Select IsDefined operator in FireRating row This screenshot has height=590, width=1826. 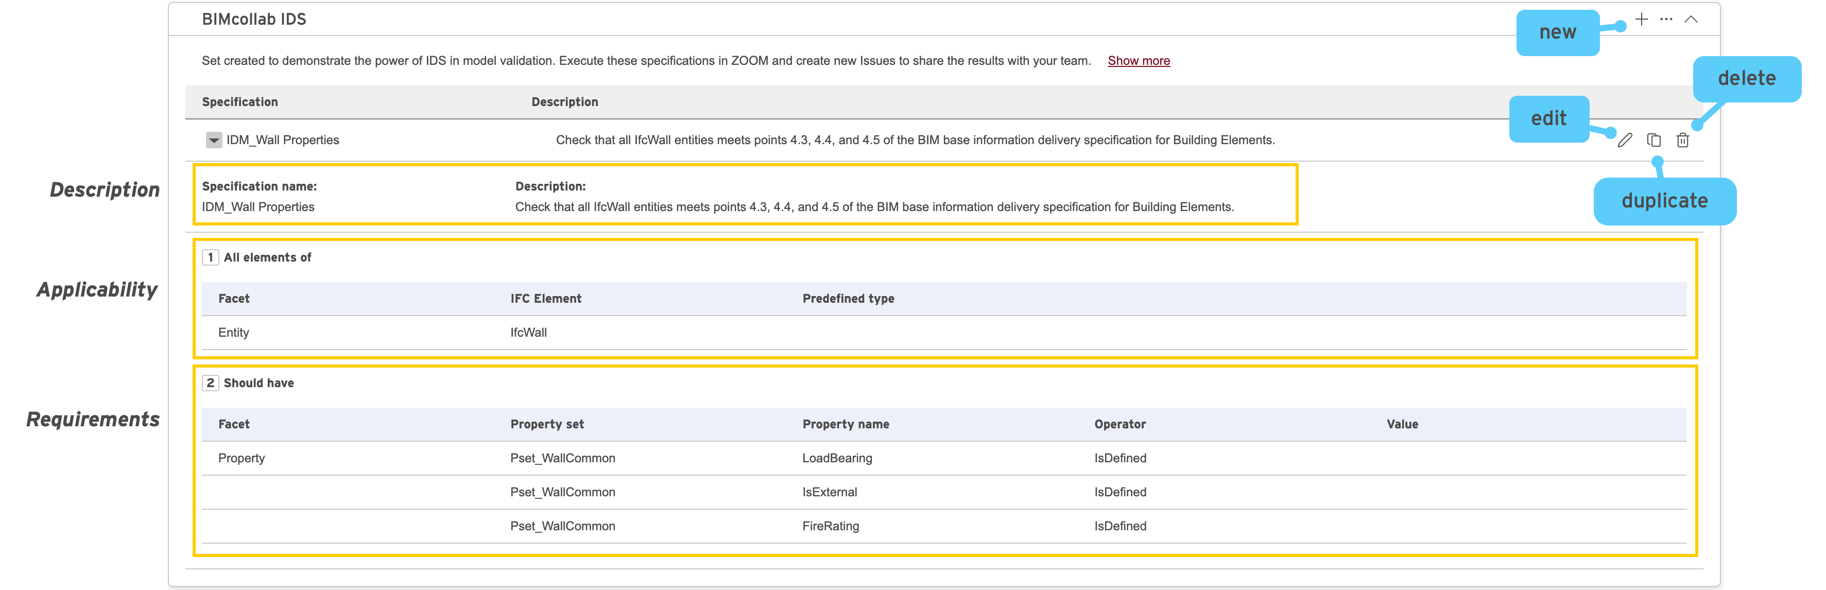point(1120,526)
